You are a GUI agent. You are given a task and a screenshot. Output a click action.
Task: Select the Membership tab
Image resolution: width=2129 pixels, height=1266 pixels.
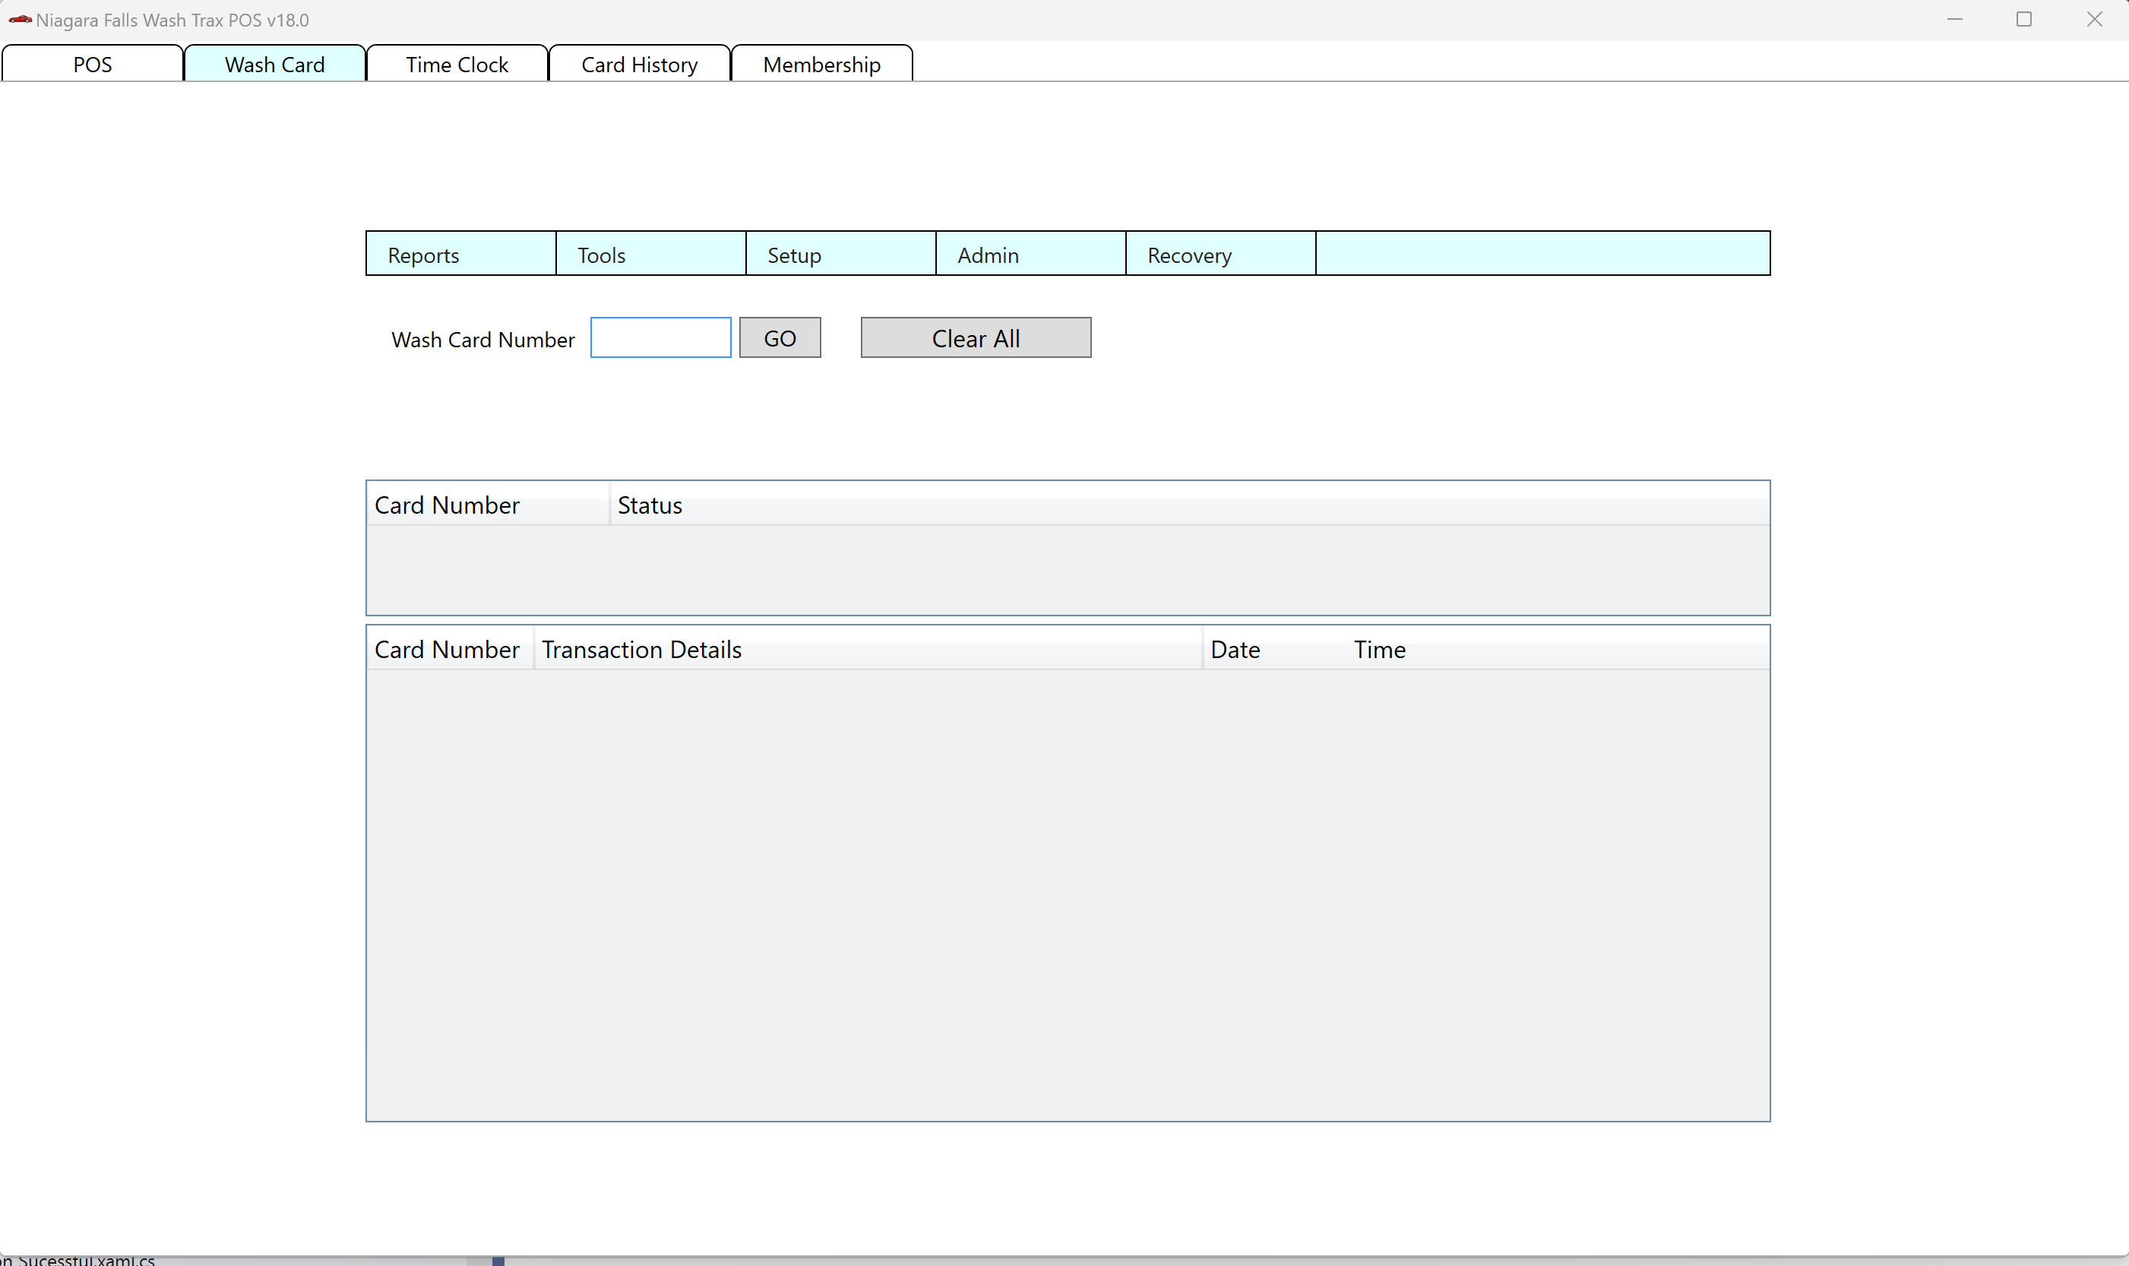(x=821, y=65)
